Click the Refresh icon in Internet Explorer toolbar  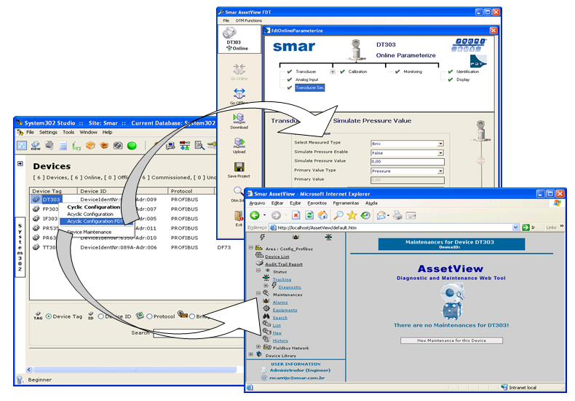(309, 216)
